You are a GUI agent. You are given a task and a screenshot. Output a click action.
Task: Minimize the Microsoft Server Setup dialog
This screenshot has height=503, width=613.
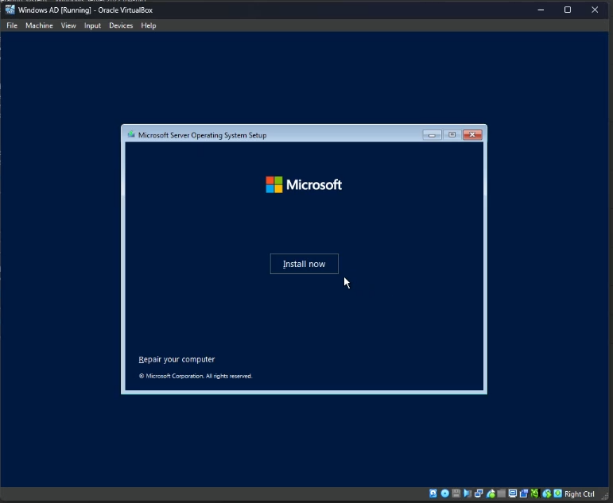pyautogui.click(x=432, y=135)
